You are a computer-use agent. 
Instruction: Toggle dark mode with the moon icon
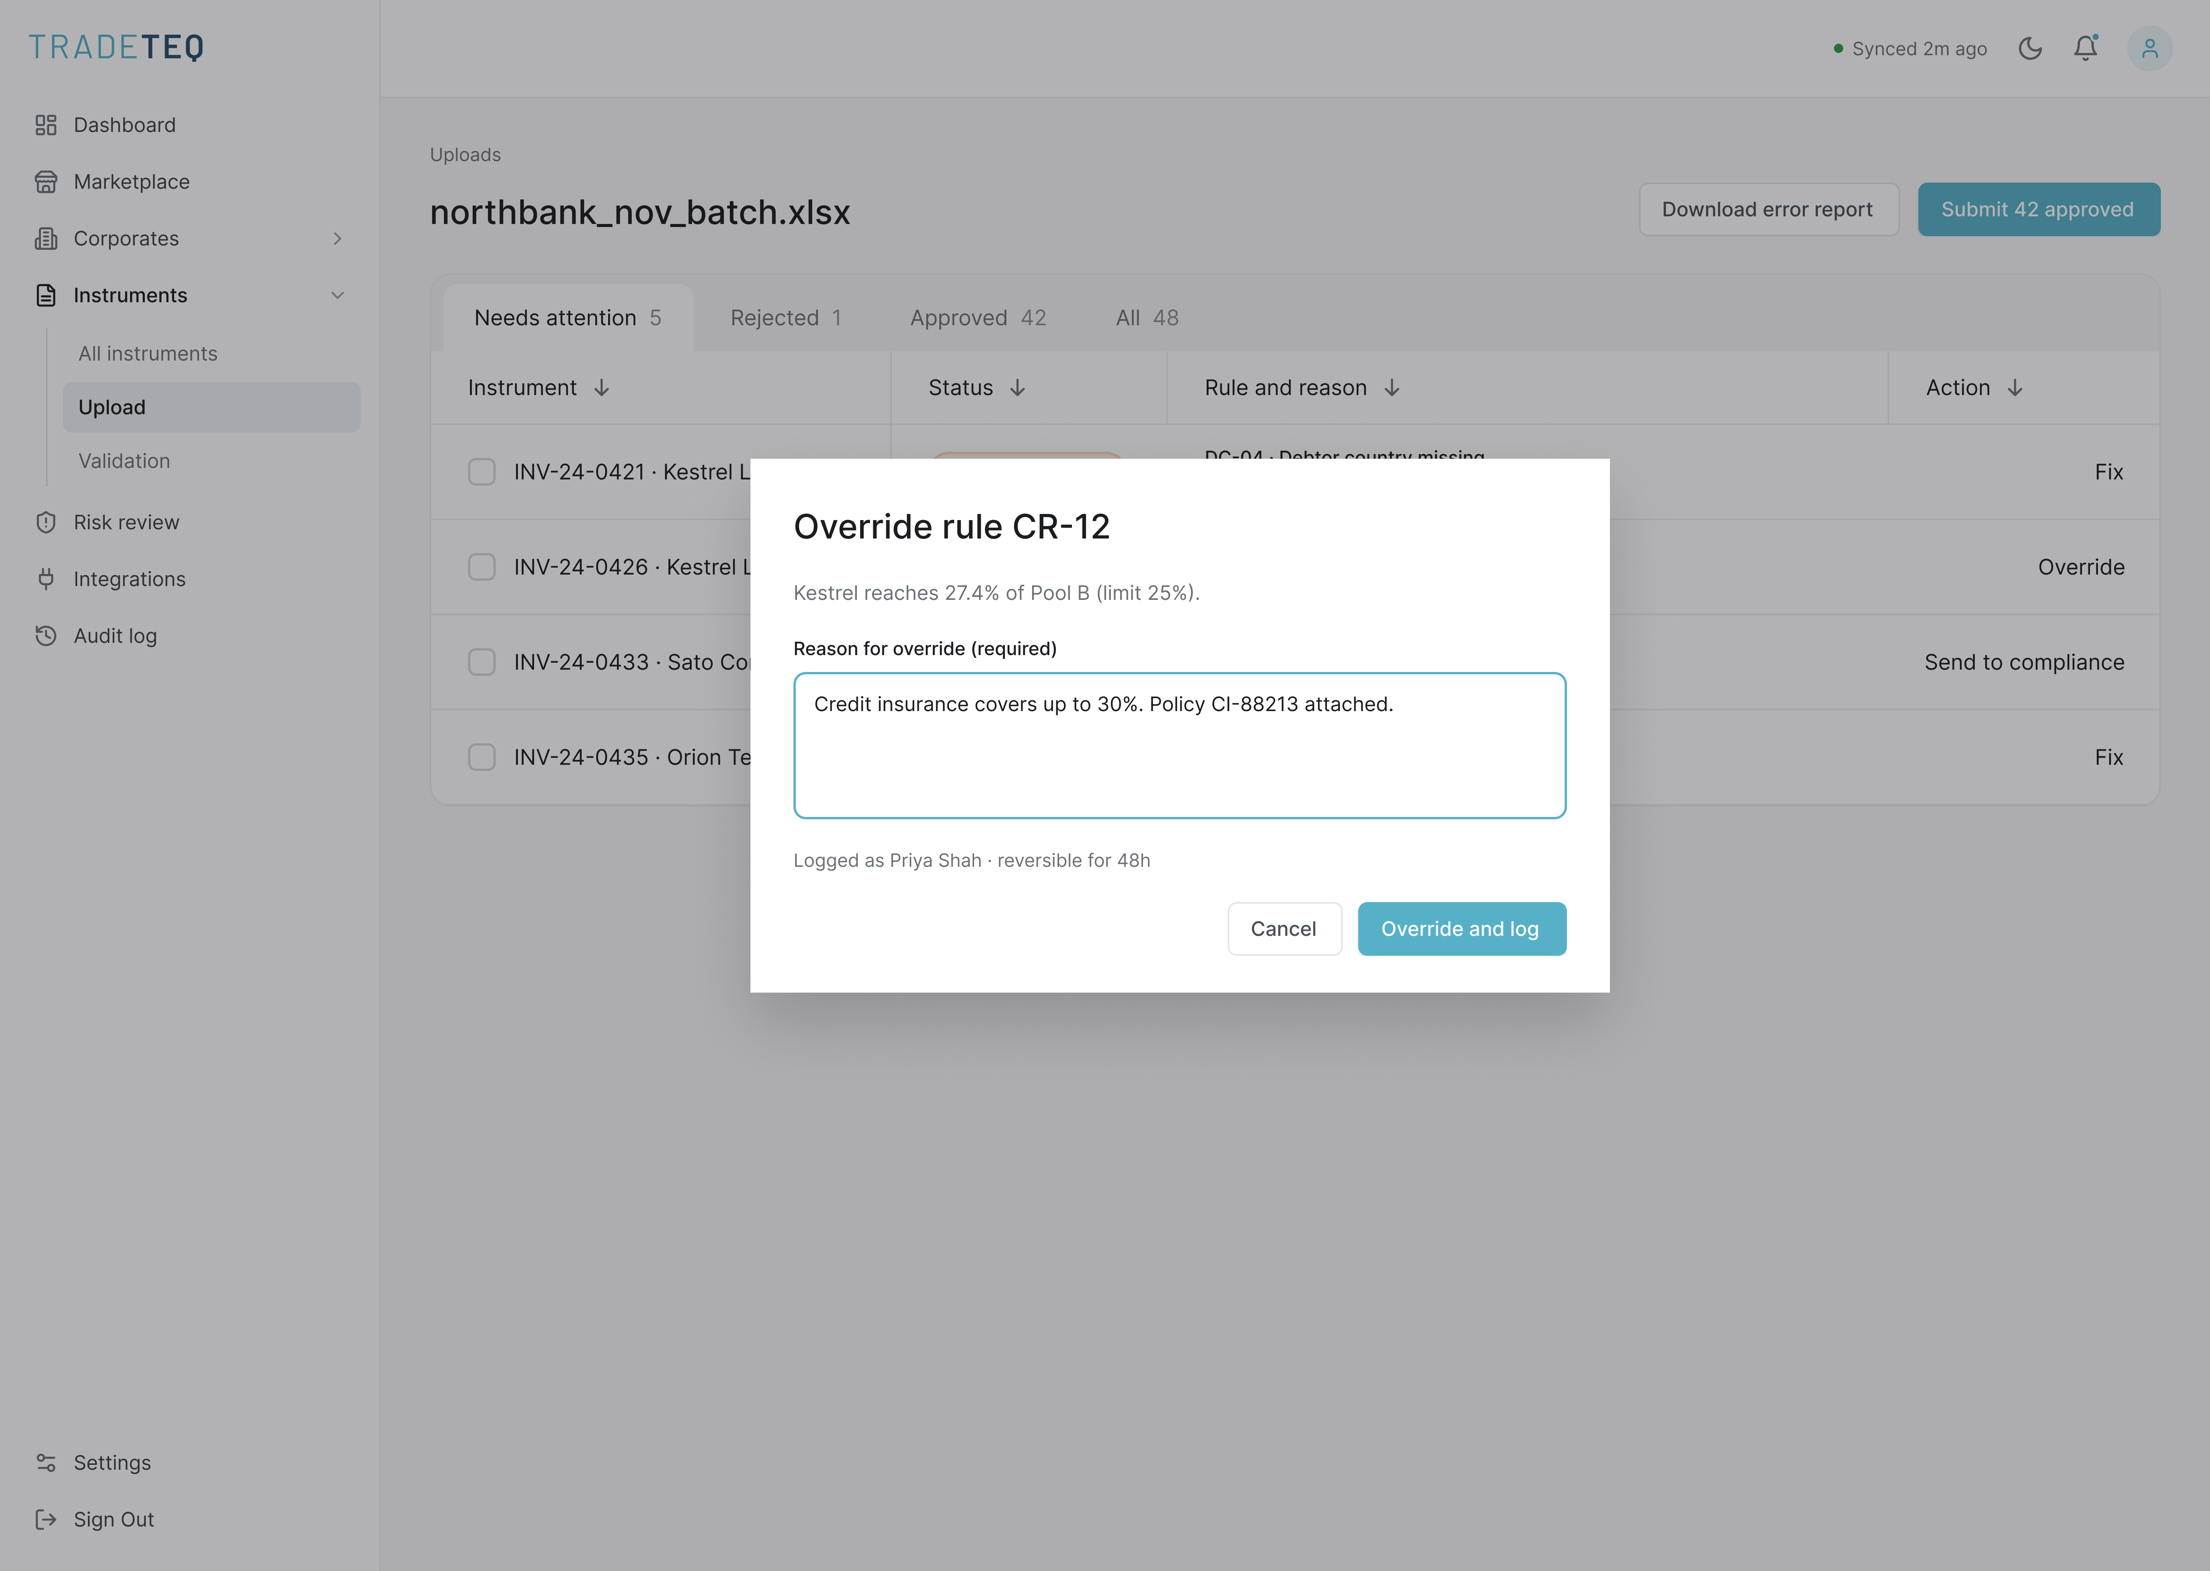(x=2030, y=48)
